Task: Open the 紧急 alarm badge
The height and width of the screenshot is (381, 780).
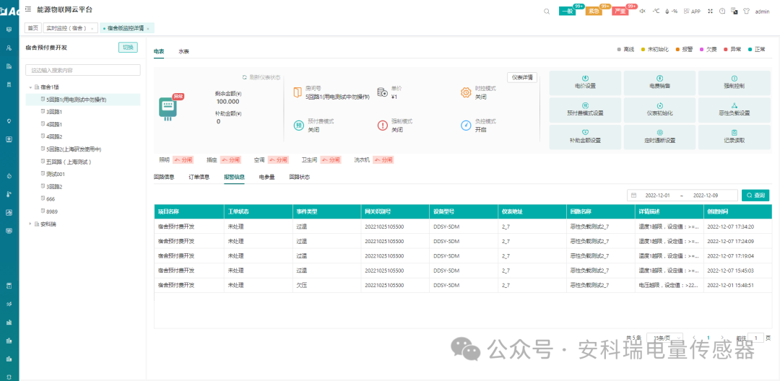Action: click(594, 11)
